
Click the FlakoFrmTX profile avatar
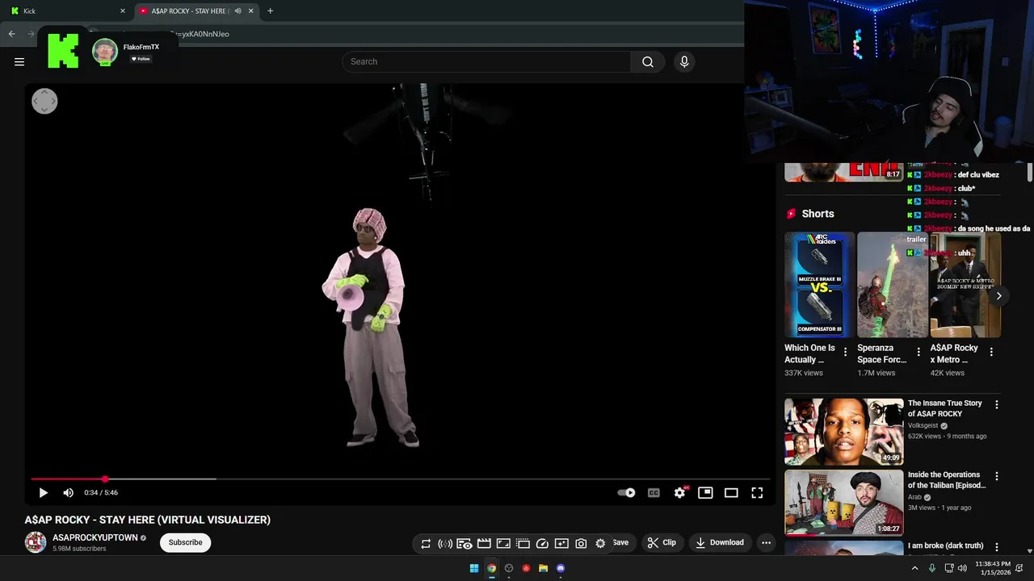coord(105,52)
